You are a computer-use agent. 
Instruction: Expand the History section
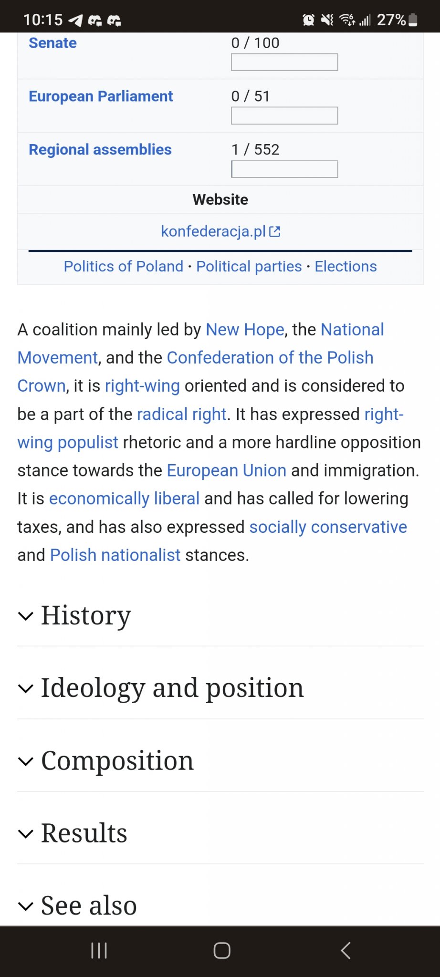click(86, 615)
